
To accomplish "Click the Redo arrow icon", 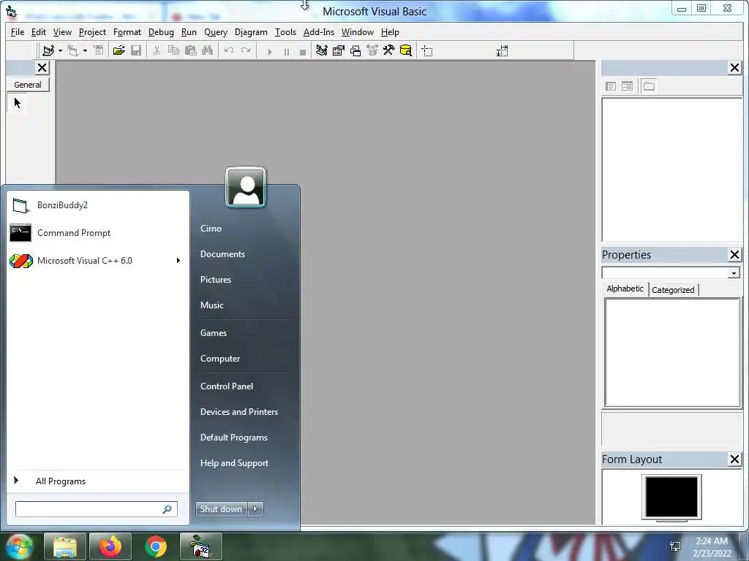I will click(246, 50).
